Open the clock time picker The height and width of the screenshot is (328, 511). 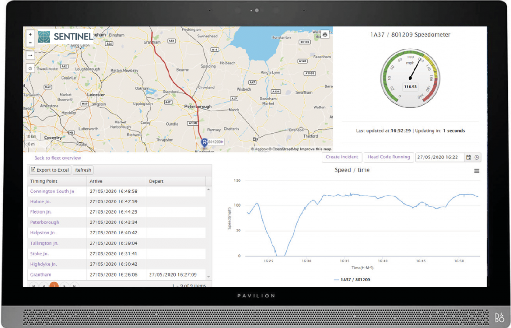click(477, 157)
